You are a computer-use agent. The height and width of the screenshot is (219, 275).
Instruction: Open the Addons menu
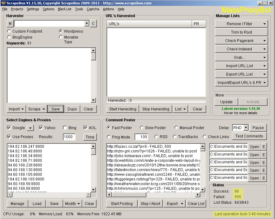(108, 9)
